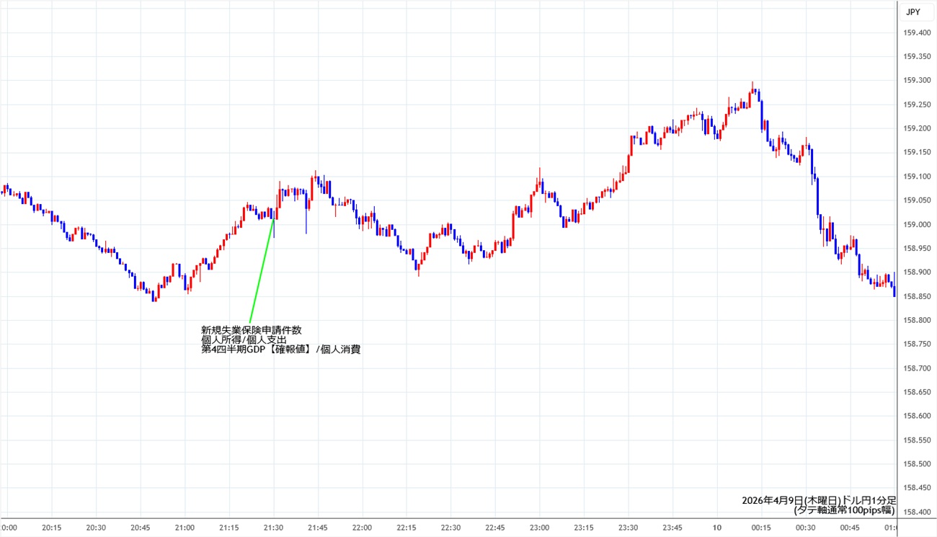
Task: Click the 159.000 price axis label
Action: tap(916, 224)
